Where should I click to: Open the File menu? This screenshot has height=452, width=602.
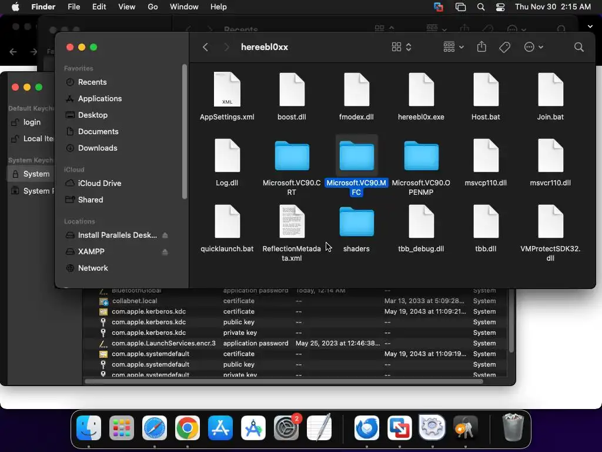coord(73,7)
